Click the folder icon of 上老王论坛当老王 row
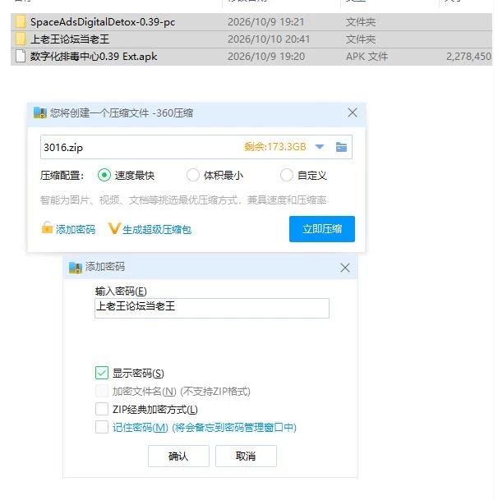The image size is (498, 500). pyautogui.click(x=21, y=39)
